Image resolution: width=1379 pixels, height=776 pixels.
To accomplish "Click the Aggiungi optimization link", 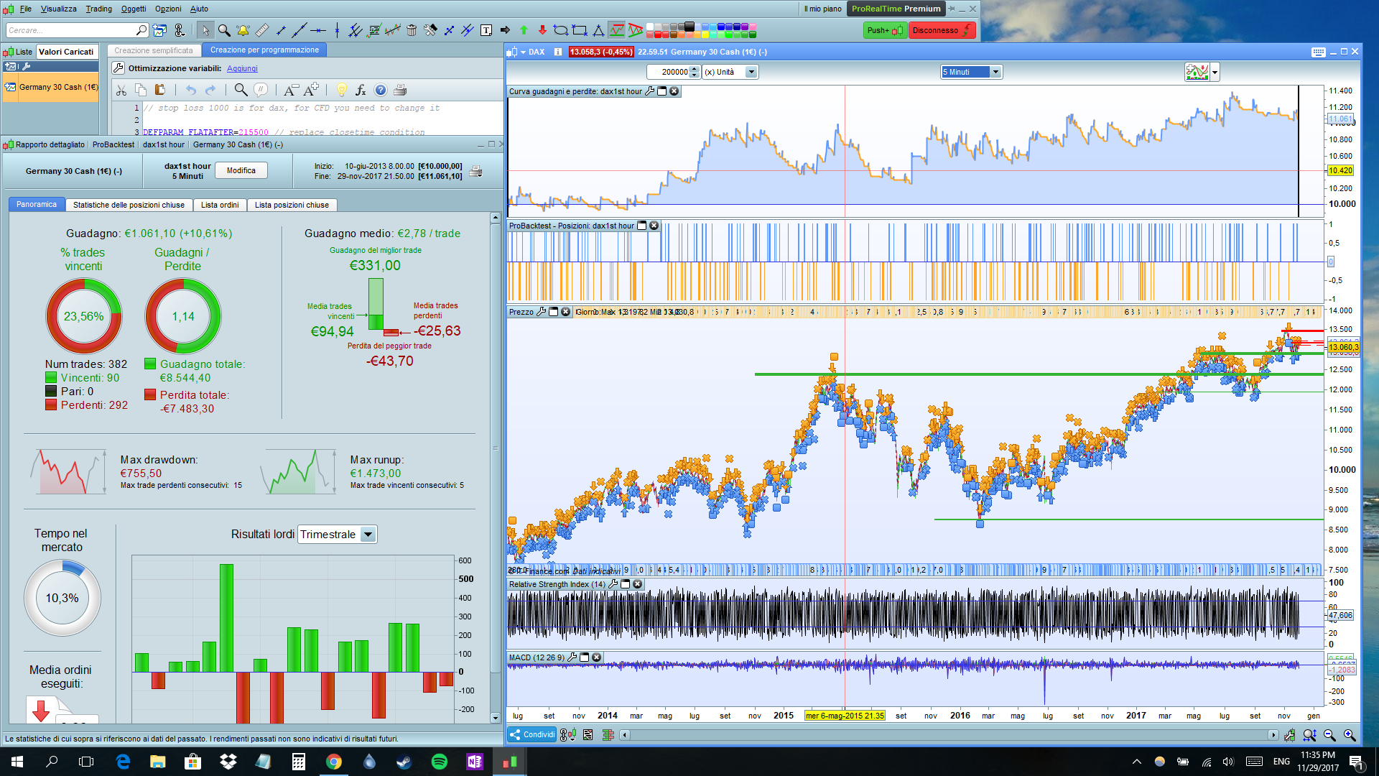I will tap(242, 68).
